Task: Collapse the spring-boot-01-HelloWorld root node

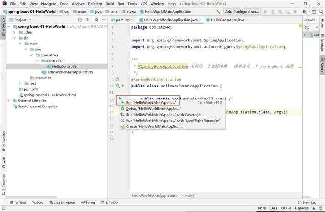Action: pos(9,26)
